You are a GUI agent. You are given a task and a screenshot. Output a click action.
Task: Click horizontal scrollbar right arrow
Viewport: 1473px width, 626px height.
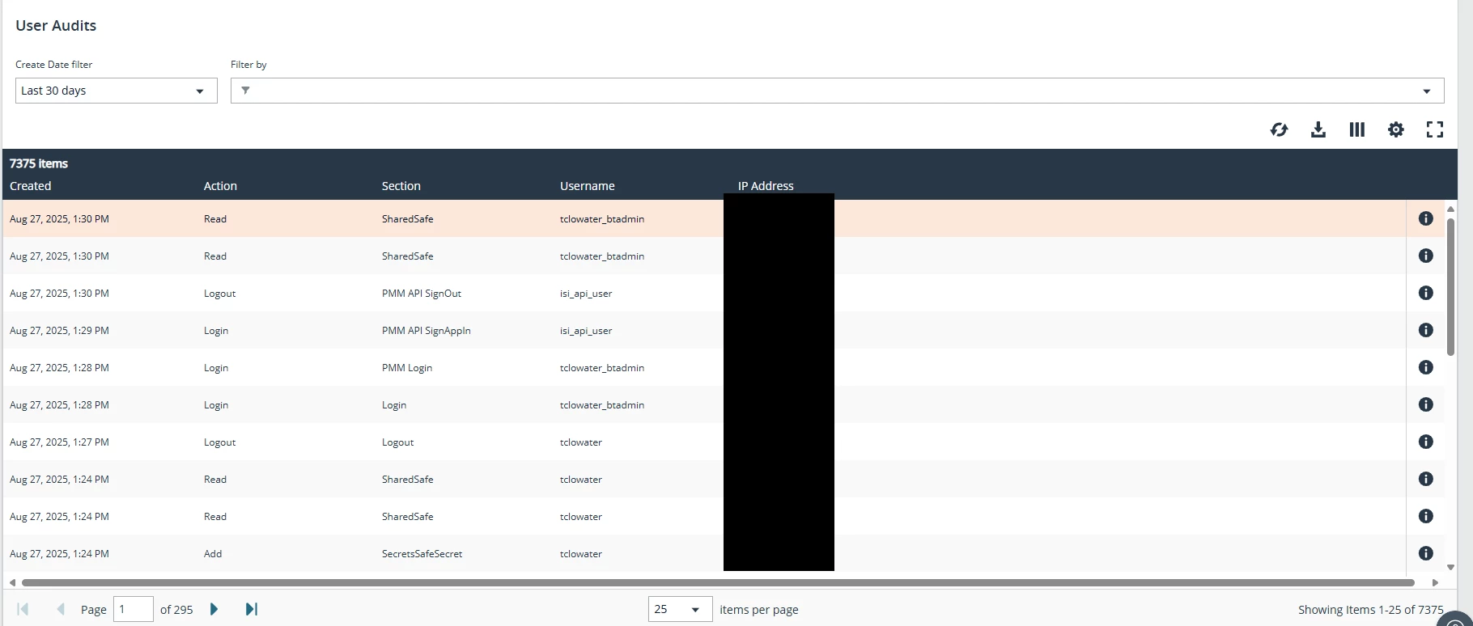1435,582
